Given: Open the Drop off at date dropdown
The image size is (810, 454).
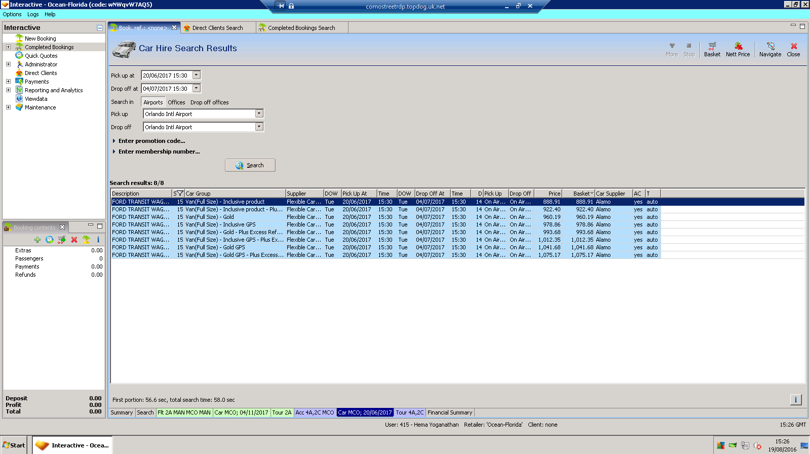Looking at the screenshot, I should pyautogui.click(x=197, y=88).
